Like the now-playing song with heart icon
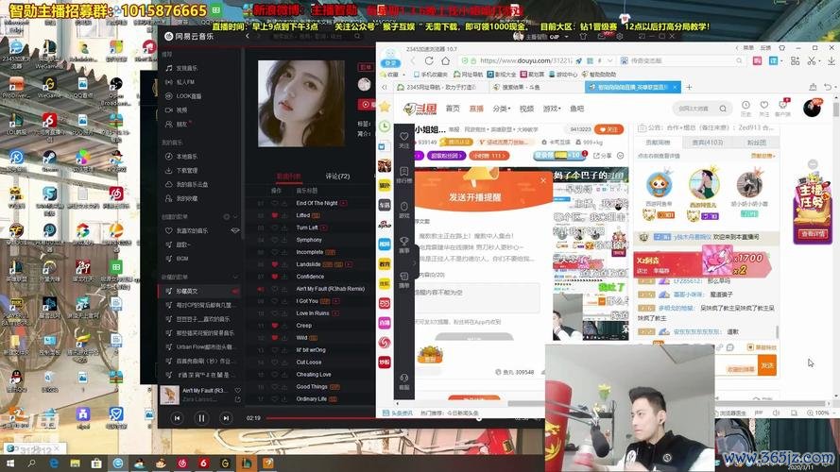840x472 pixels. coord(237,391)
